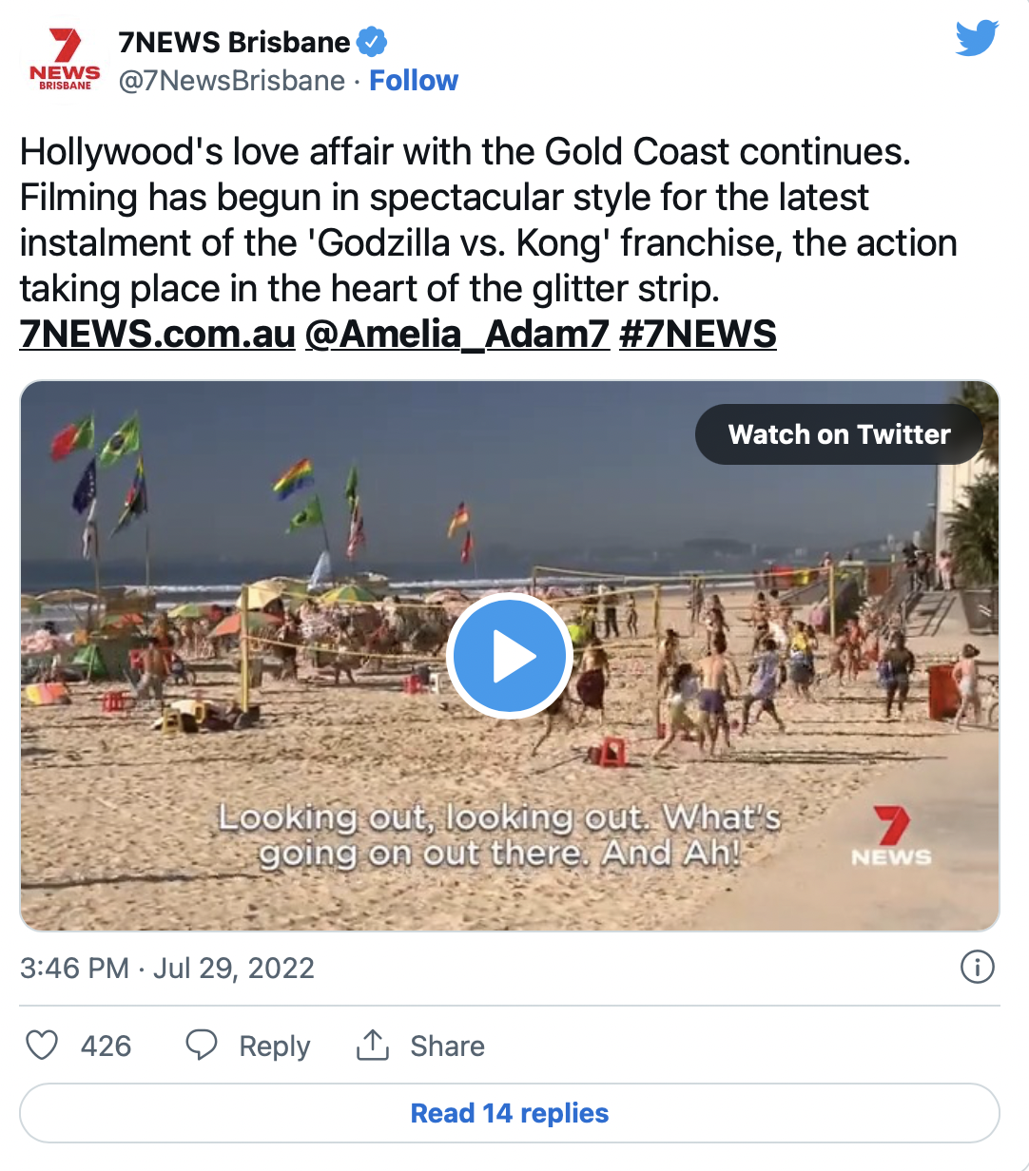The width and height of the screenshot is (1029, 1171).
Task: Click the 7NEWS Brisbane display name
Action: point(234,43)
